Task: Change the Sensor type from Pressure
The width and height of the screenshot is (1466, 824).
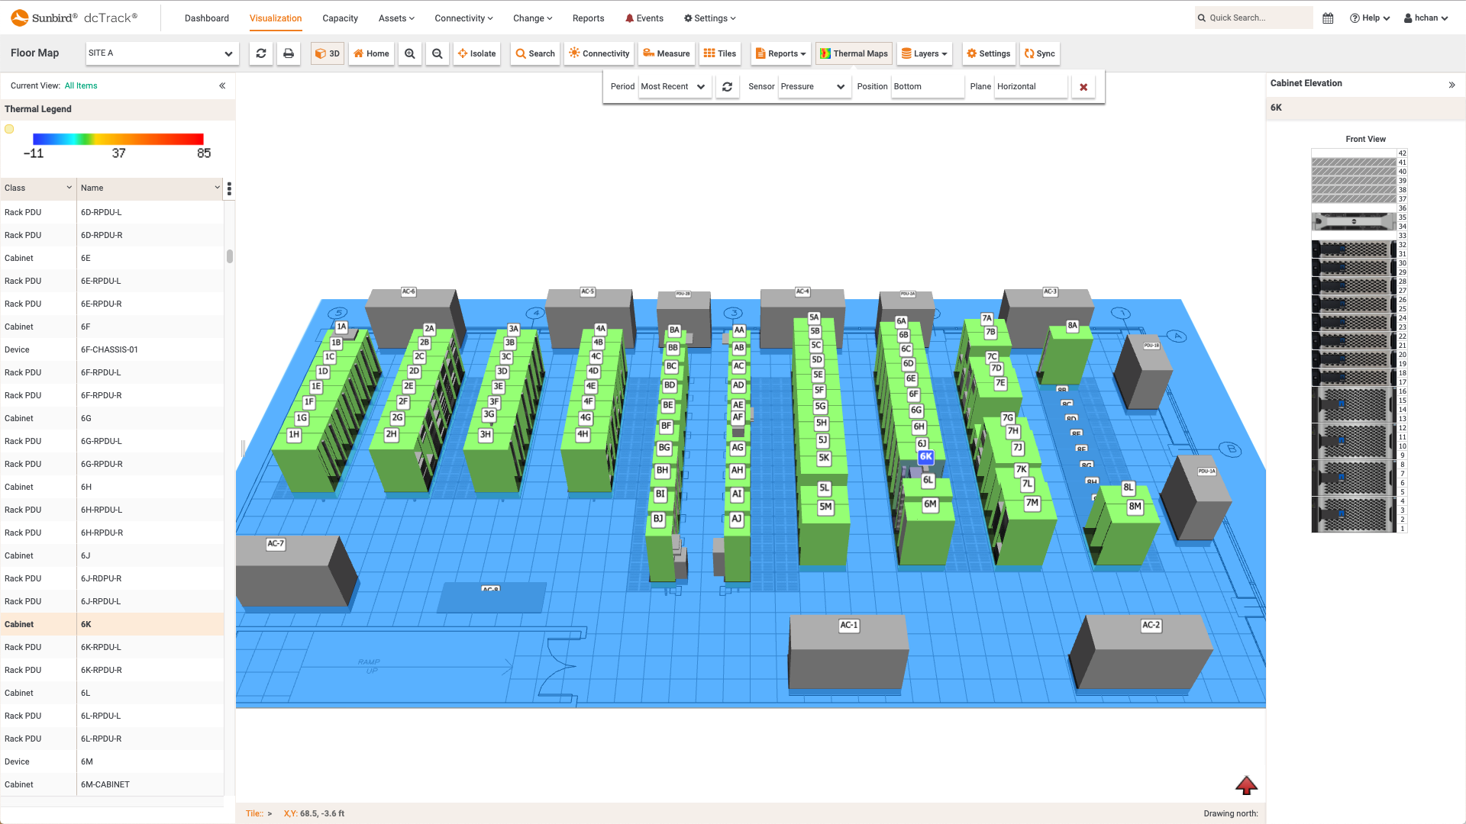Action: (x=814, y=86)
